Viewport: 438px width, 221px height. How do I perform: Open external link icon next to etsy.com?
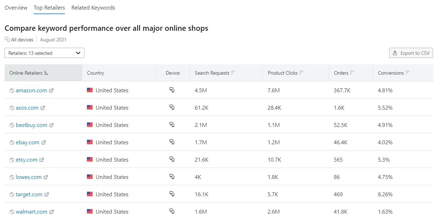[x=42, y=160]
